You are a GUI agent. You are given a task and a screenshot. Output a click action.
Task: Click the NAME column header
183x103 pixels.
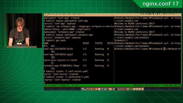click(46, 43)
